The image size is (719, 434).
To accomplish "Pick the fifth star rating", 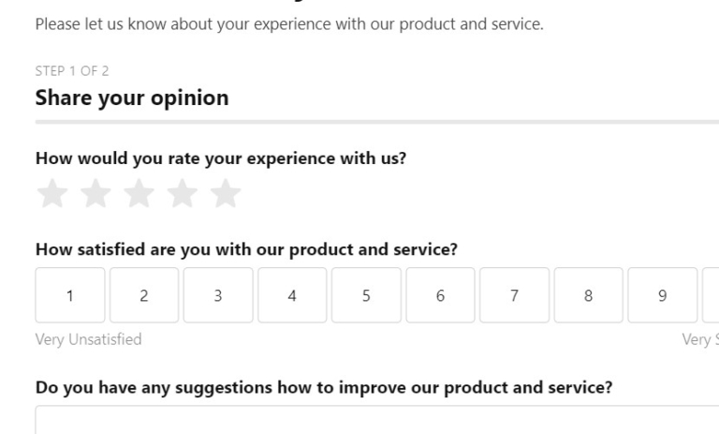I will click(225, 195).
